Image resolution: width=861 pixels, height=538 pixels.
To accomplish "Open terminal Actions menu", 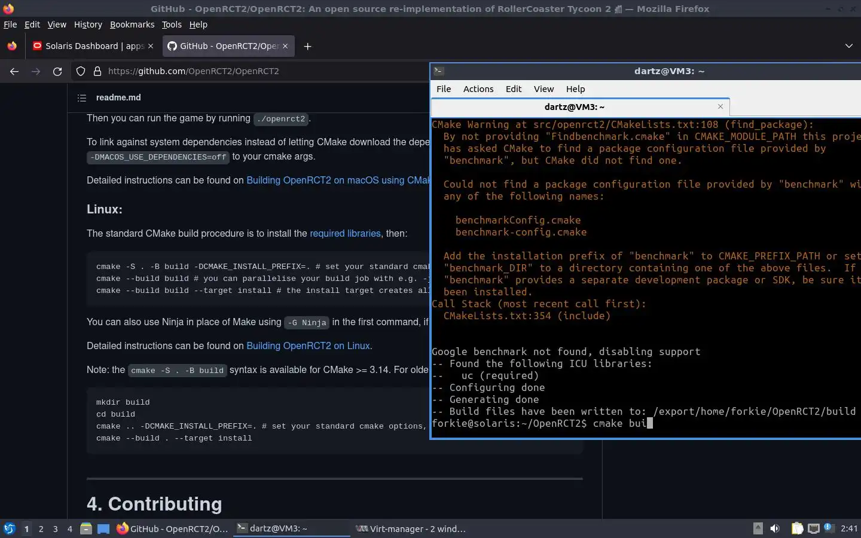I will click(x=478, y=89).
